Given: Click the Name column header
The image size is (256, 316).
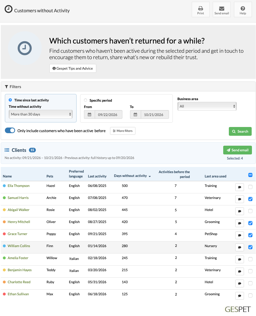Looking at the screenshot, I should 7,176.
